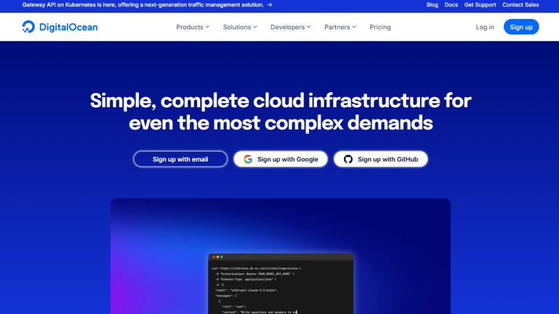Click the DigitalOcean logo icon
Screen dimensions: 559x314
pyautogui.click(x=28, y=27)
